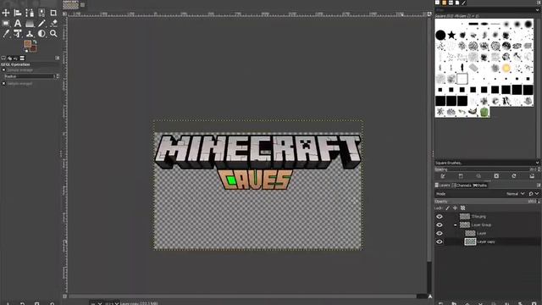
Task: Select the Move tool
Action: tap(6, 13)
